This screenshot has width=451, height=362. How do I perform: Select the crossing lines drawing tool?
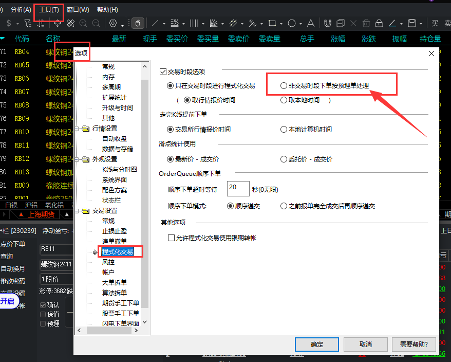pyautogui.click(x=253, y=23)
